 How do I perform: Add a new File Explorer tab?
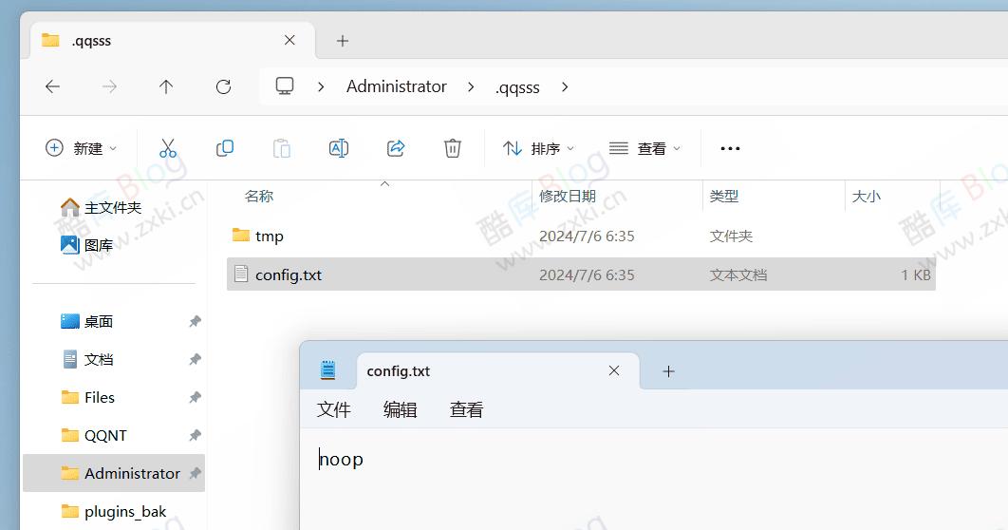coord(343,41)
